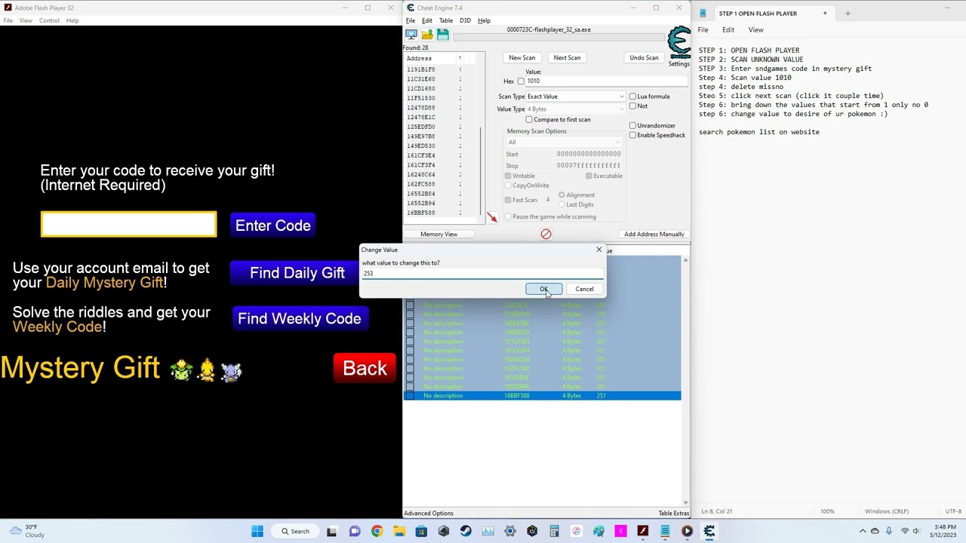The image size is (966, 543).
Task: Click the mystery gift code input field
Action: coord(128,225)
